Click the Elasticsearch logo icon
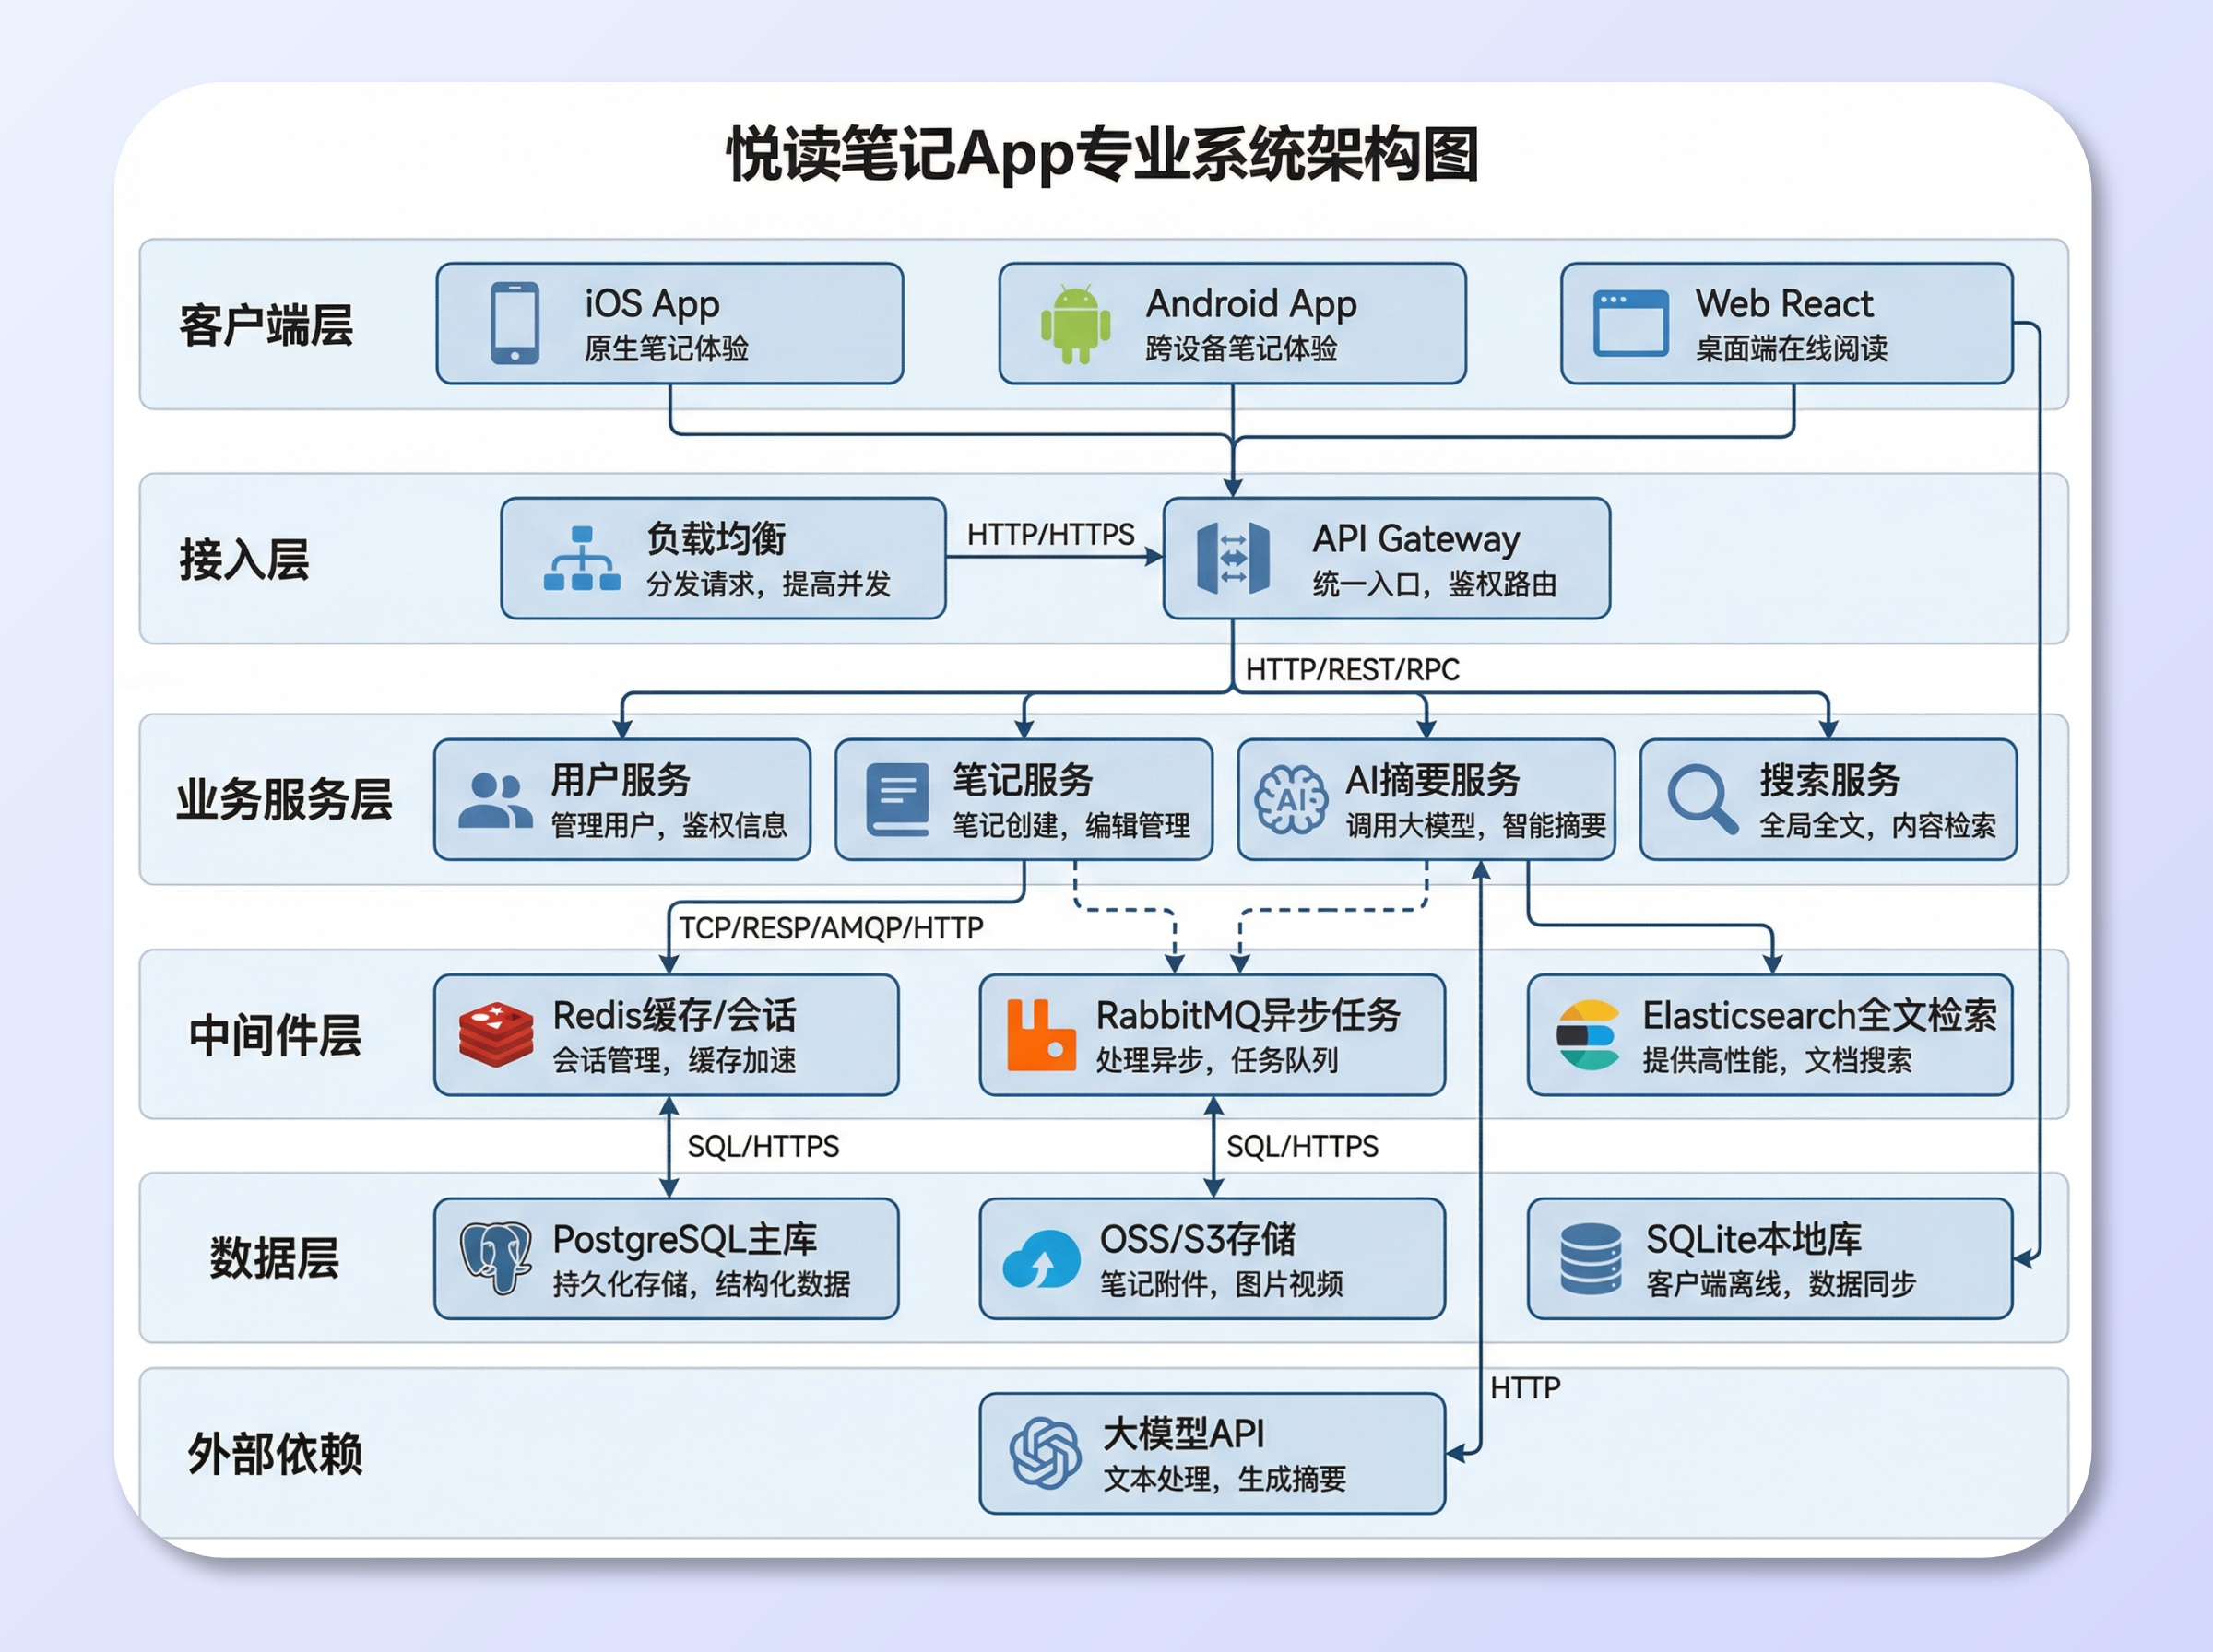 [1590, 1037]
